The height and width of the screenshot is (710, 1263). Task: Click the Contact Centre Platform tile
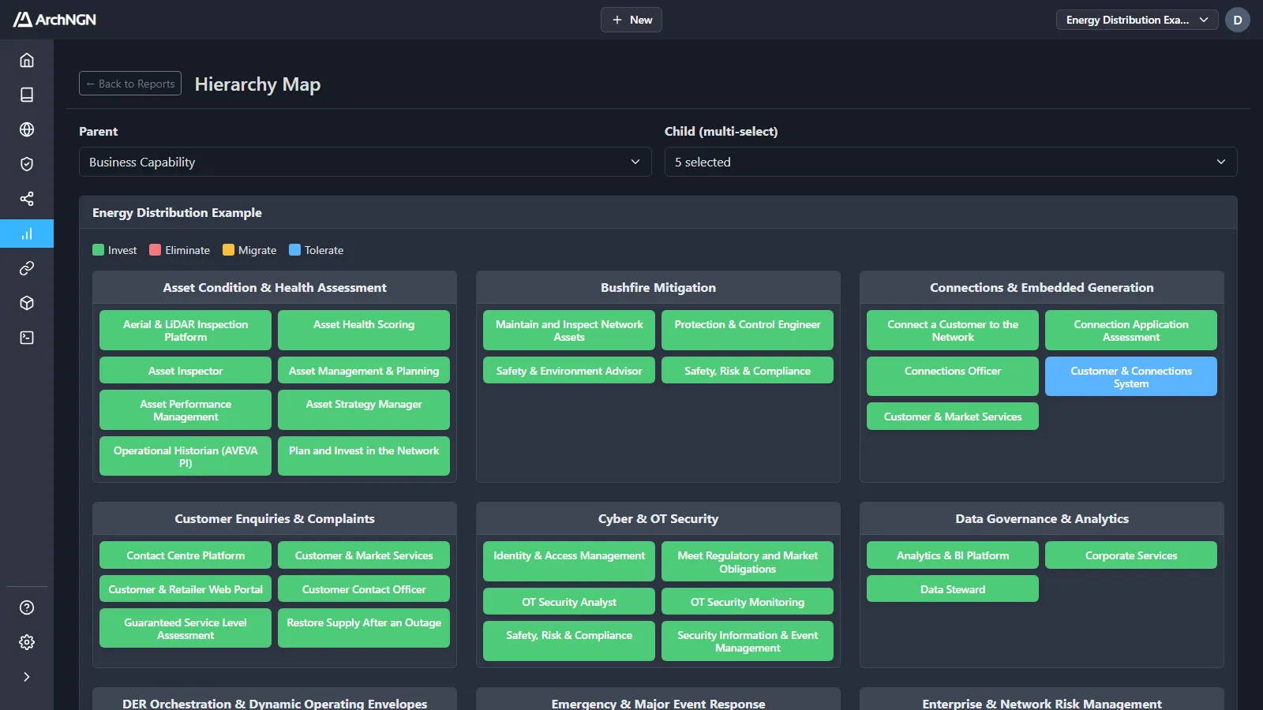coord(186,555)
